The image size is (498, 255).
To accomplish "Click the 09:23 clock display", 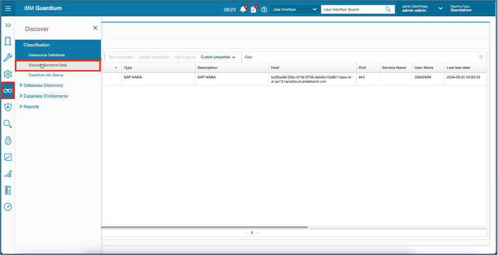I will pos(230,9).
